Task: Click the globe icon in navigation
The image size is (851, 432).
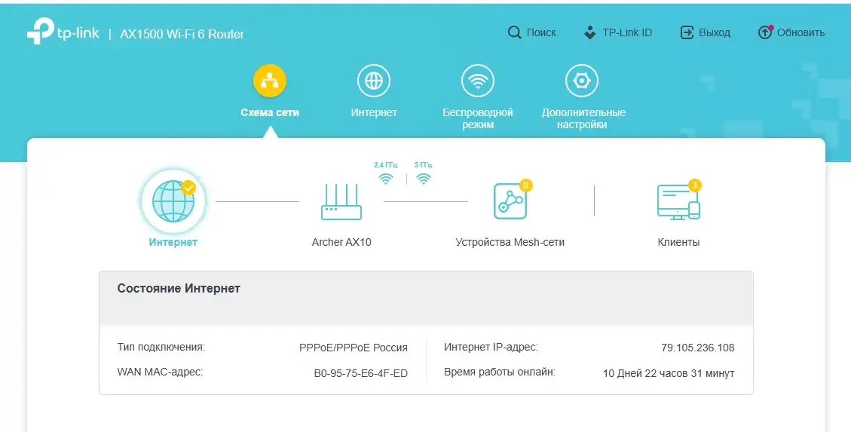Action: [x=374, y=81]
